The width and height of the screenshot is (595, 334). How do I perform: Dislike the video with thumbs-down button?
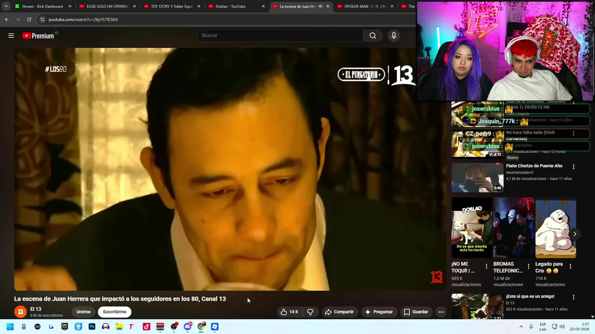tap(311, 312)
